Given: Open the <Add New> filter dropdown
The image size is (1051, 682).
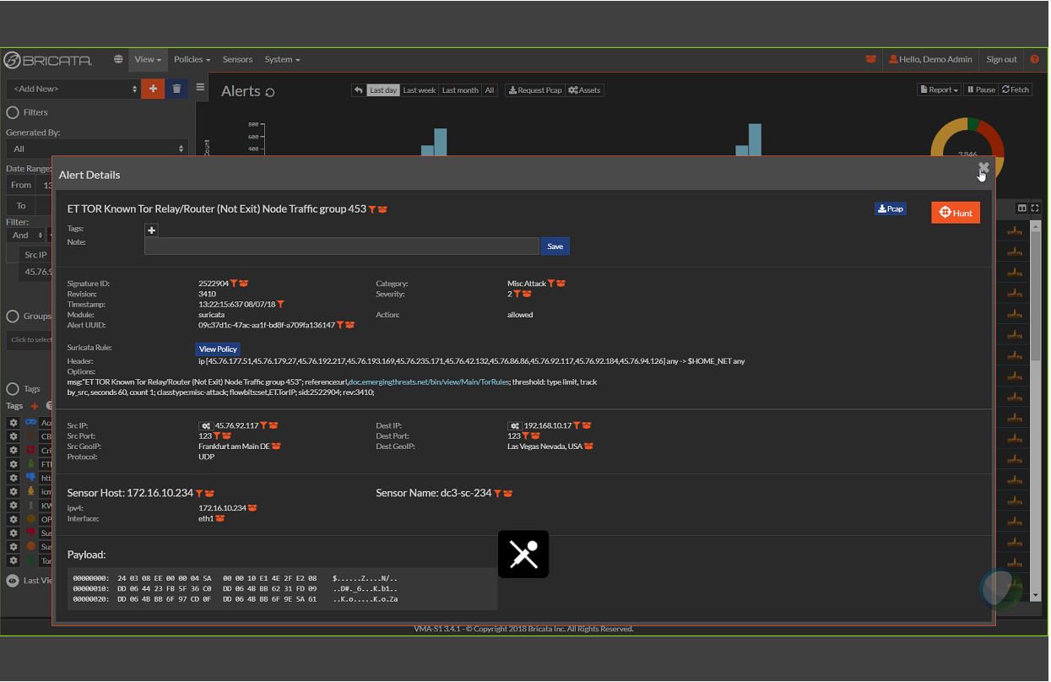Looking at the screenshot, I should 73,89.
